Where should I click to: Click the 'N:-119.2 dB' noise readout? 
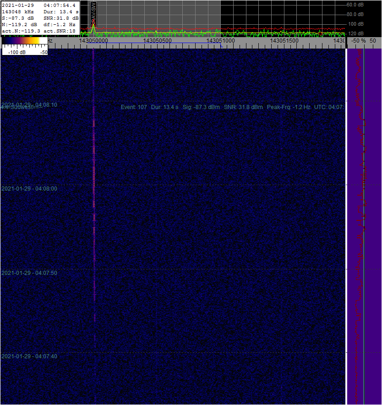(x=19, y=25)
